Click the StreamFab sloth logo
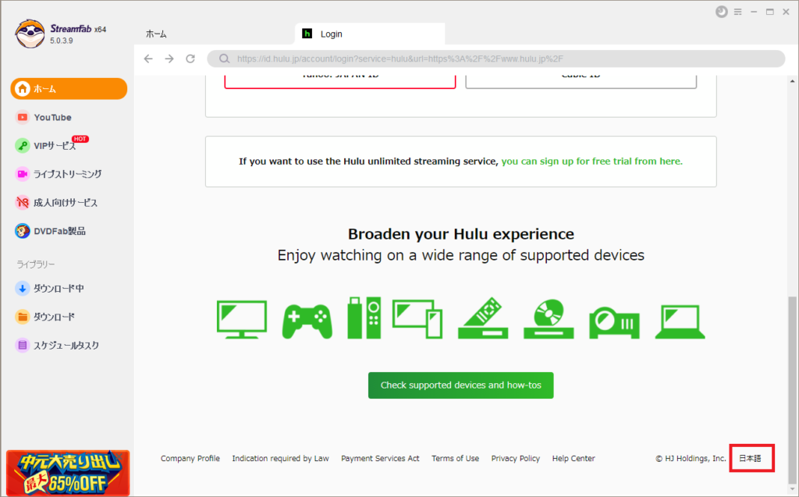 click(30, 34)
